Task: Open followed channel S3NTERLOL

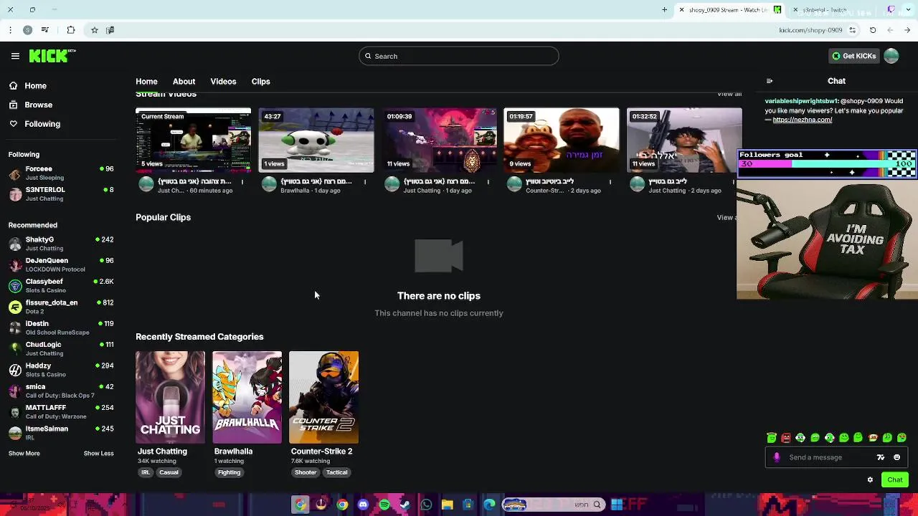Action: pos(61,194)
